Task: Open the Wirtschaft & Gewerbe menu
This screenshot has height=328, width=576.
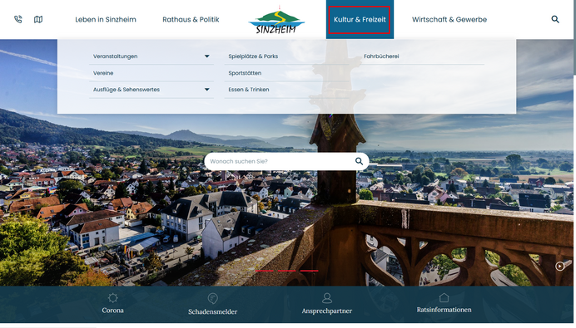Action: click(449, 19)
